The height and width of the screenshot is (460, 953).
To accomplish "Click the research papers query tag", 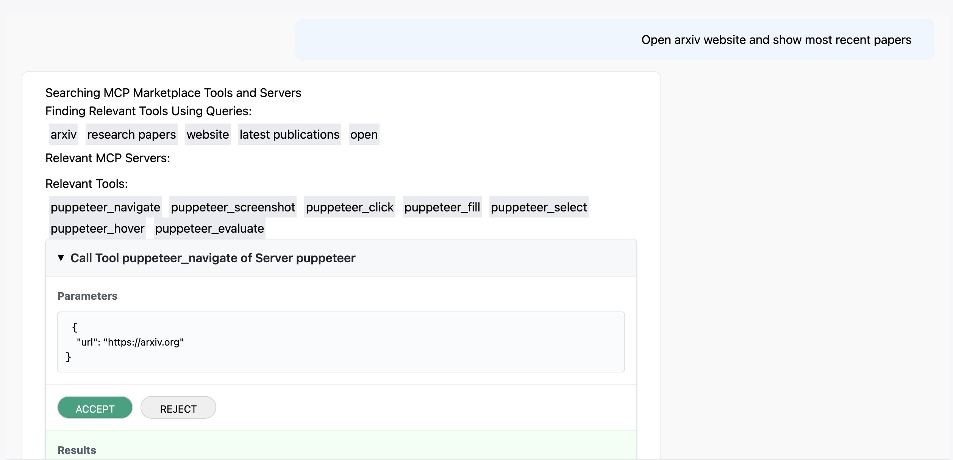I will coord(131,135).
